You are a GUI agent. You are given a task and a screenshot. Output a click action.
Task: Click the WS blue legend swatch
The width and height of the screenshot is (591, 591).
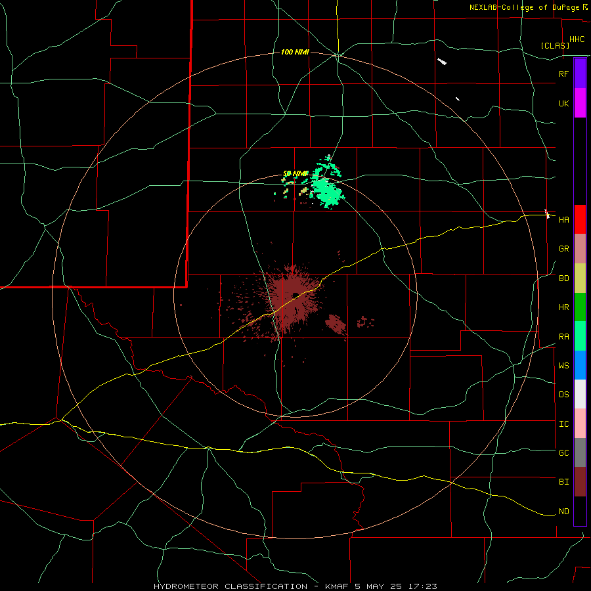pyautogui.click(x=580, y=365)
